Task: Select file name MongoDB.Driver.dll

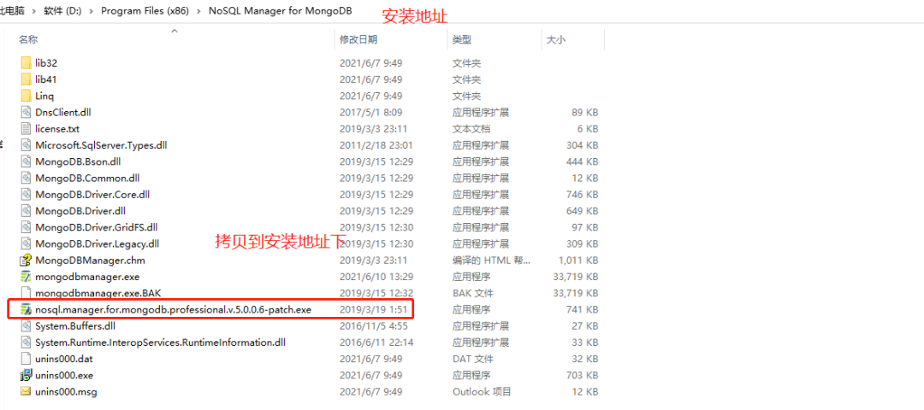Action: tap(80, 211)
